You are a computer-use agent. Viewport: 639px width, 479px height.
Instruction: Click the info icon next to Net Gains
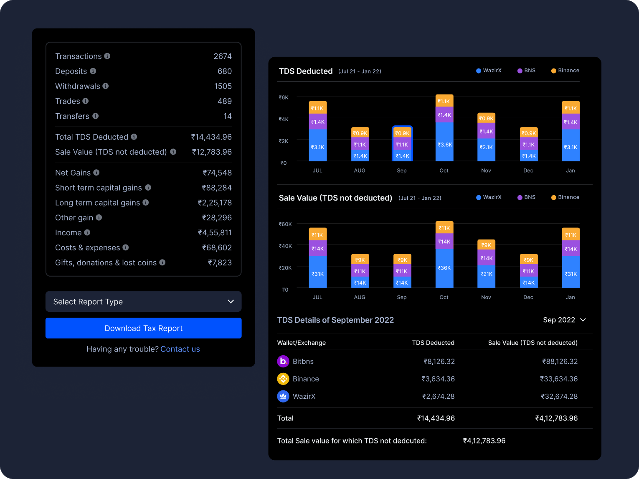(96, 173)
